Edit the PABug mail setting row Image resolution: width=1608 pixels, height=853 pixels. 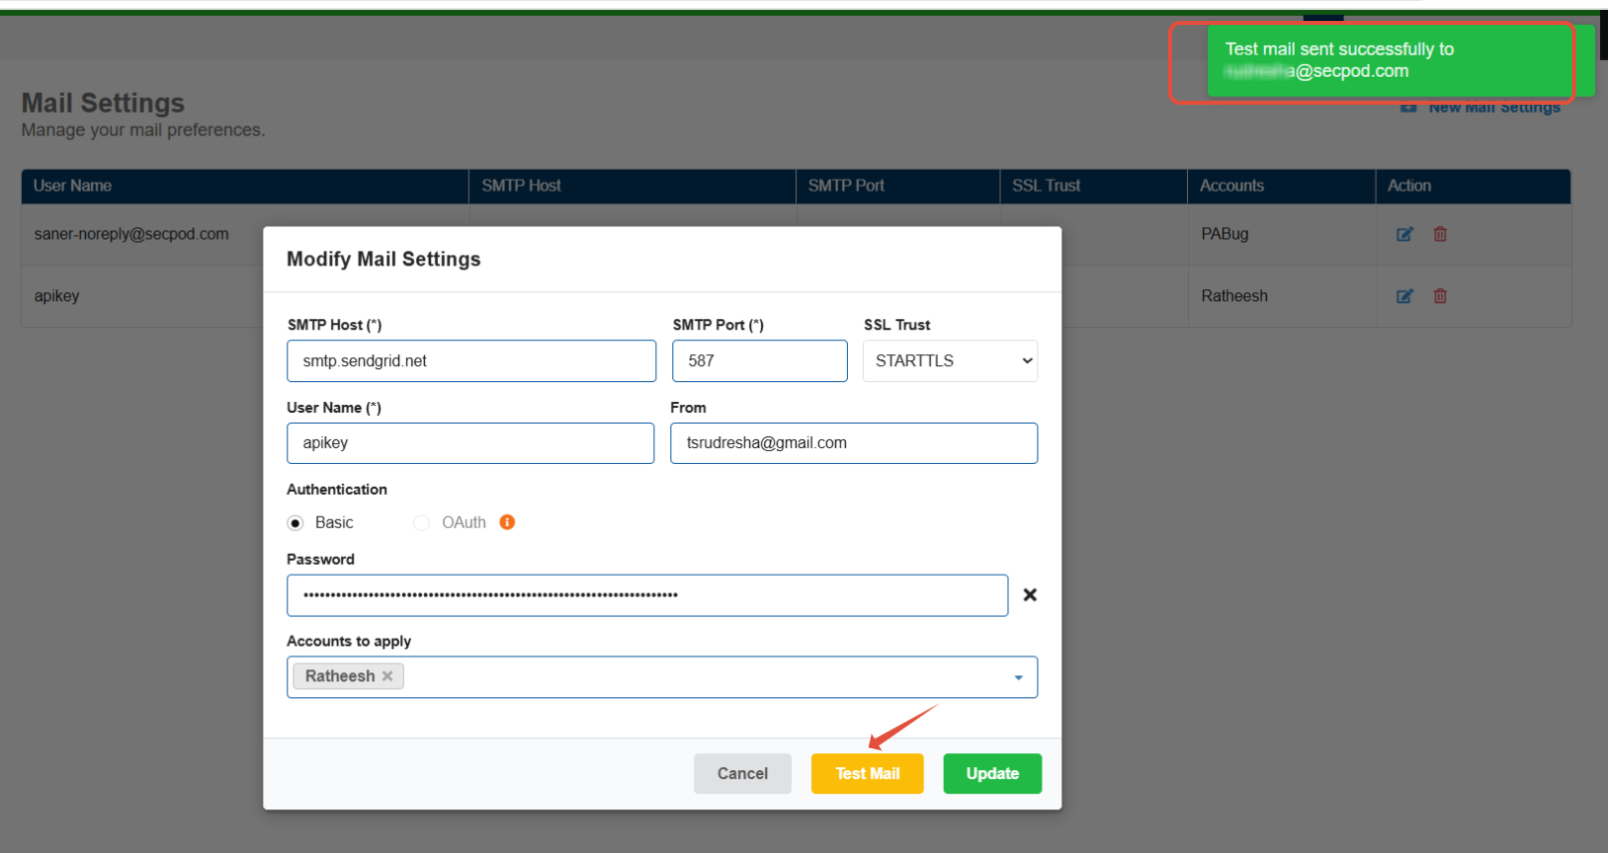(1405, 234)
